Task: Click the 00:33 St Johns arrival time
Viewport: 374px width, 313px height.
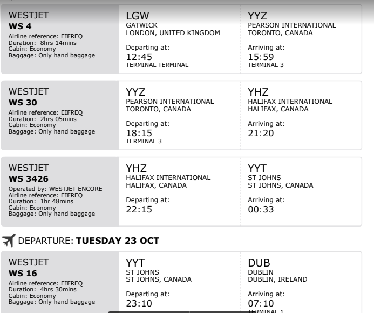Action: pos(261,209)
